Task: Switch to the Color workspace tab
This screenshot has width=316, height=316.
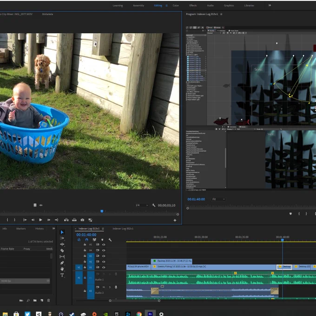Action: tap(176, 6)
